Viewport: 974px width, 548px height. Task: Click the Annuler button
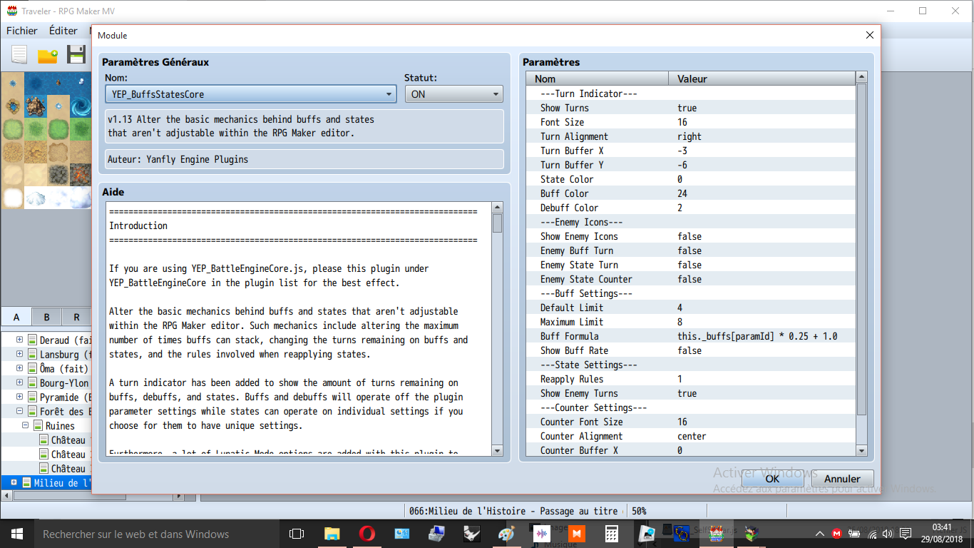(x=843, y=479)
